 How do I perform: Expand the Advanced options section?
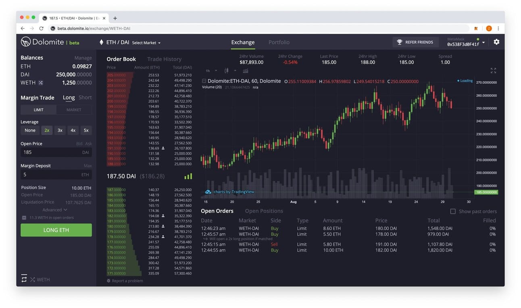[x=55, y=210]
